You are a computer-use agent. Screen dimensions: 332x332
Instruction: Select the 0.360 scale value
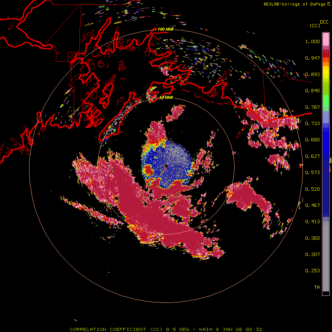coord(312,238)
